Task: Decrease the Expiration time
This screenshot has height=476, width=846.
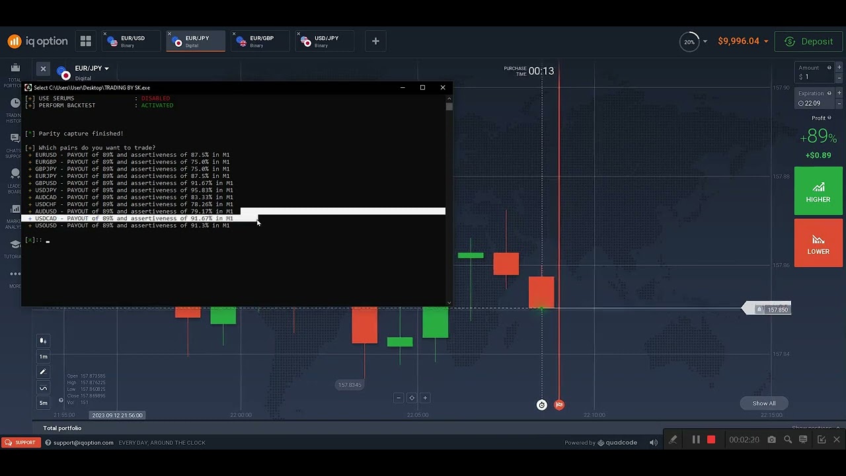Action: [x=840, y=103]
